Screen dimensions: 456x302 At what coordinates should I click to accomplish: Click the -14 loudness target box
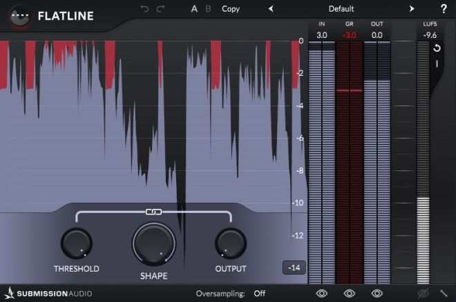point(294,268)
